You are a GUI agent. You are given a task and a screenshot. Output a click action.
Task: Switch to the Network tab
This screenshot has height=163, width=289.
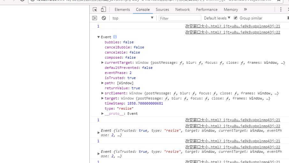[x=182, y=10]
